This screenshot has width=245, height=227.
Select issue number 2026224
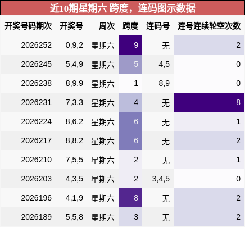(x=37, y=121)
